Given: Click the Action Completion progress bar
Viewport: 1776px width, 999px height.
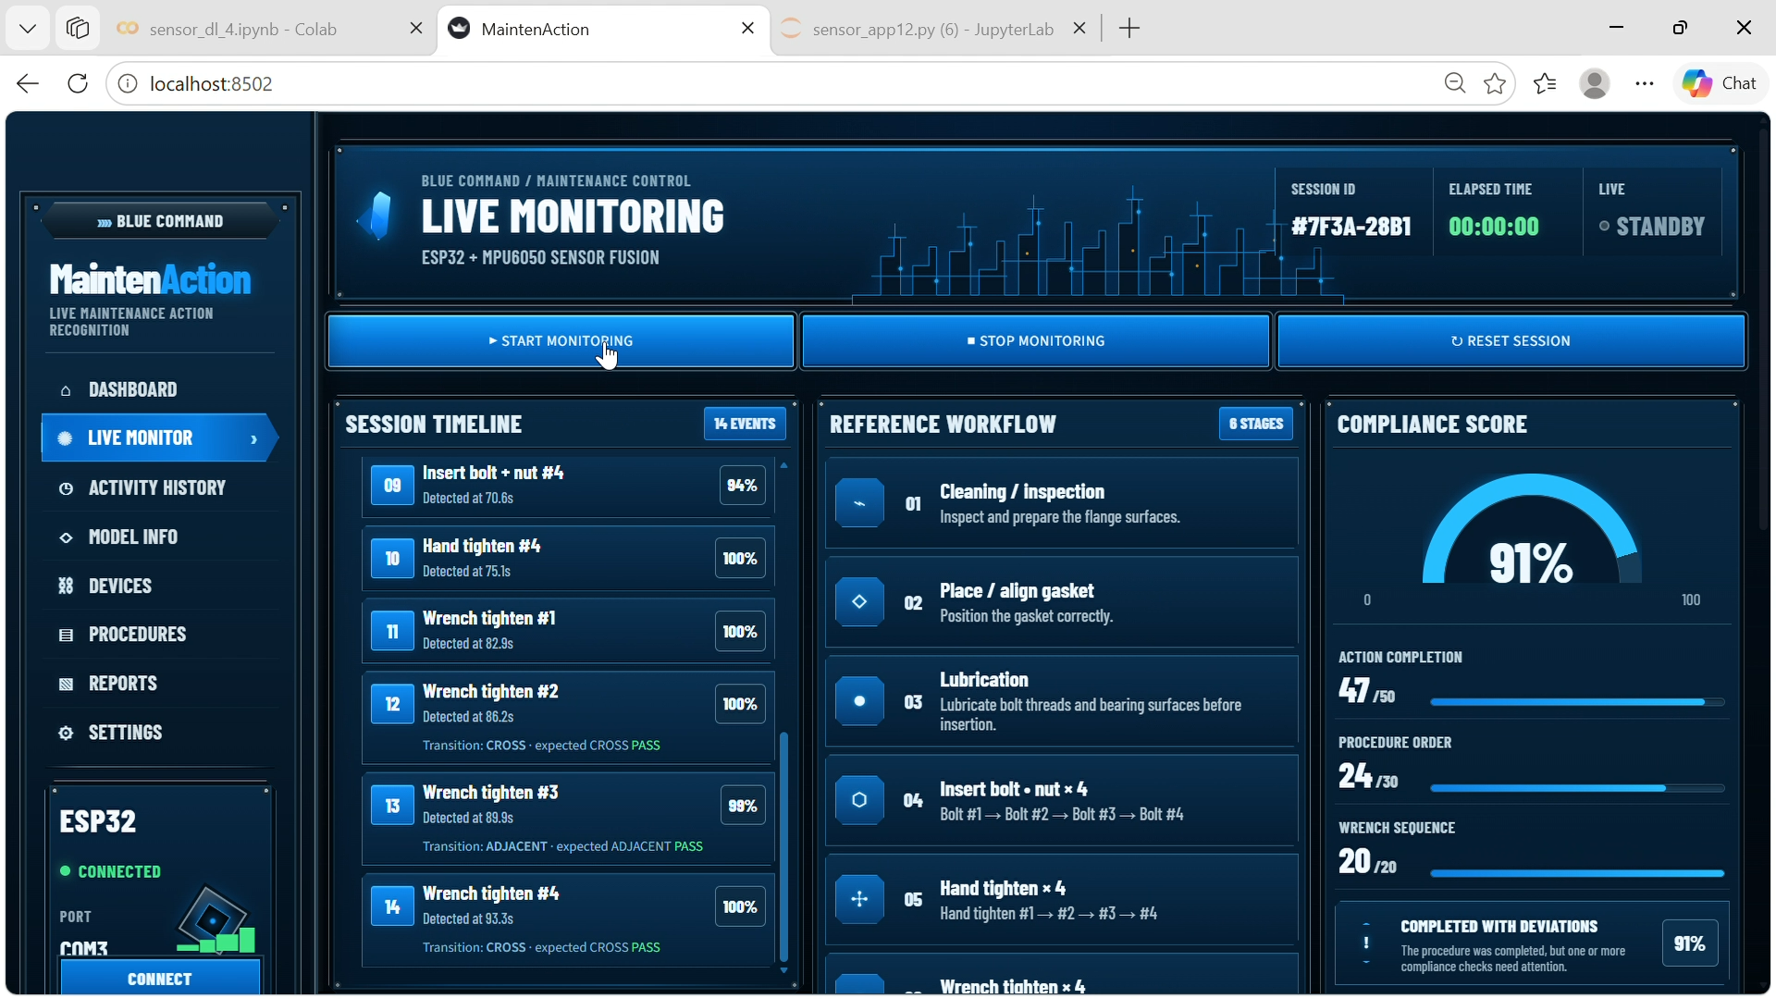Looking at the screenshot, I should 1577,702.
